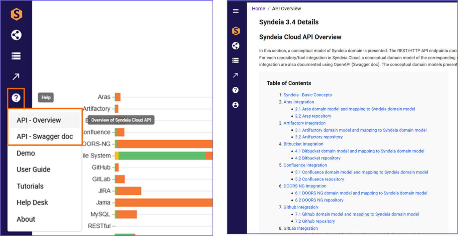Image resolution: width=458 pixels, height=236 pixels.
Task: Click the 'GitLab' chart axis label
Action: tap(101, 179)
